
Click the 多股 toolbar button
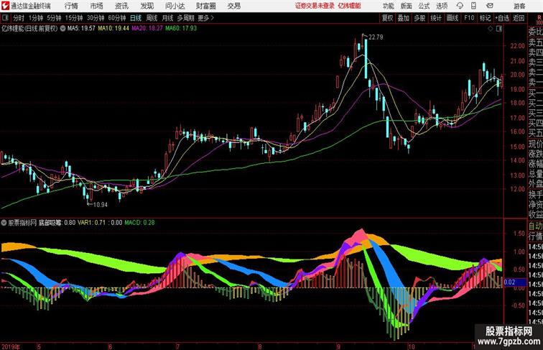(419, 18)
